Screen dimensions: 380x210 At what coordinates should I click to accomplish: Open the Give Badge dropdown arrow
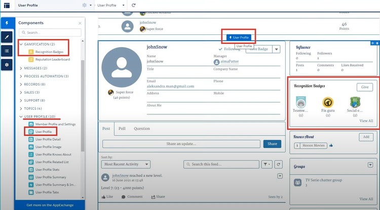[x=276, y=49]
